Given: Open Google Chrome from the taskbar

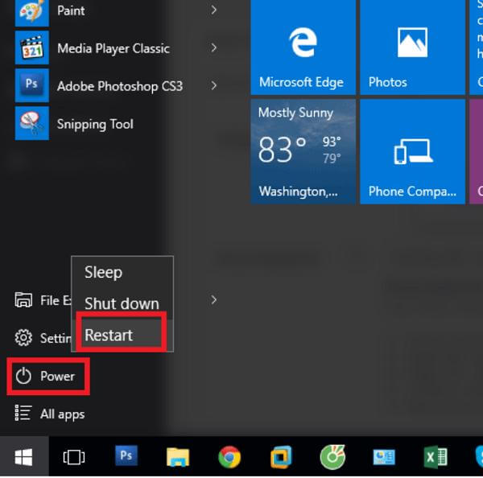Looking at the screenshot, I should pyautogui.click(x=229, y=457).
